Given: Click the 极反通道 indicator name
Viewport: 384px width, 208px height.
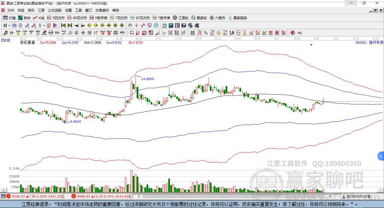Looking at the screenshot, I should pyautogui.click(x=27, y=42).
